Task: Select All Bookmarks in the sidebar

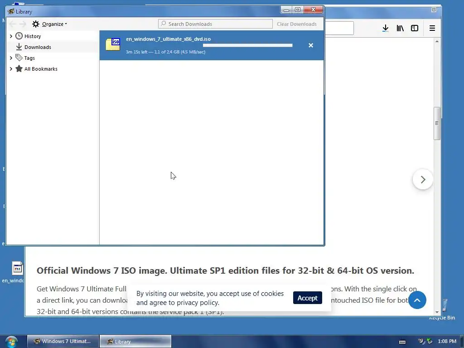Action: [x=41, y=69]
